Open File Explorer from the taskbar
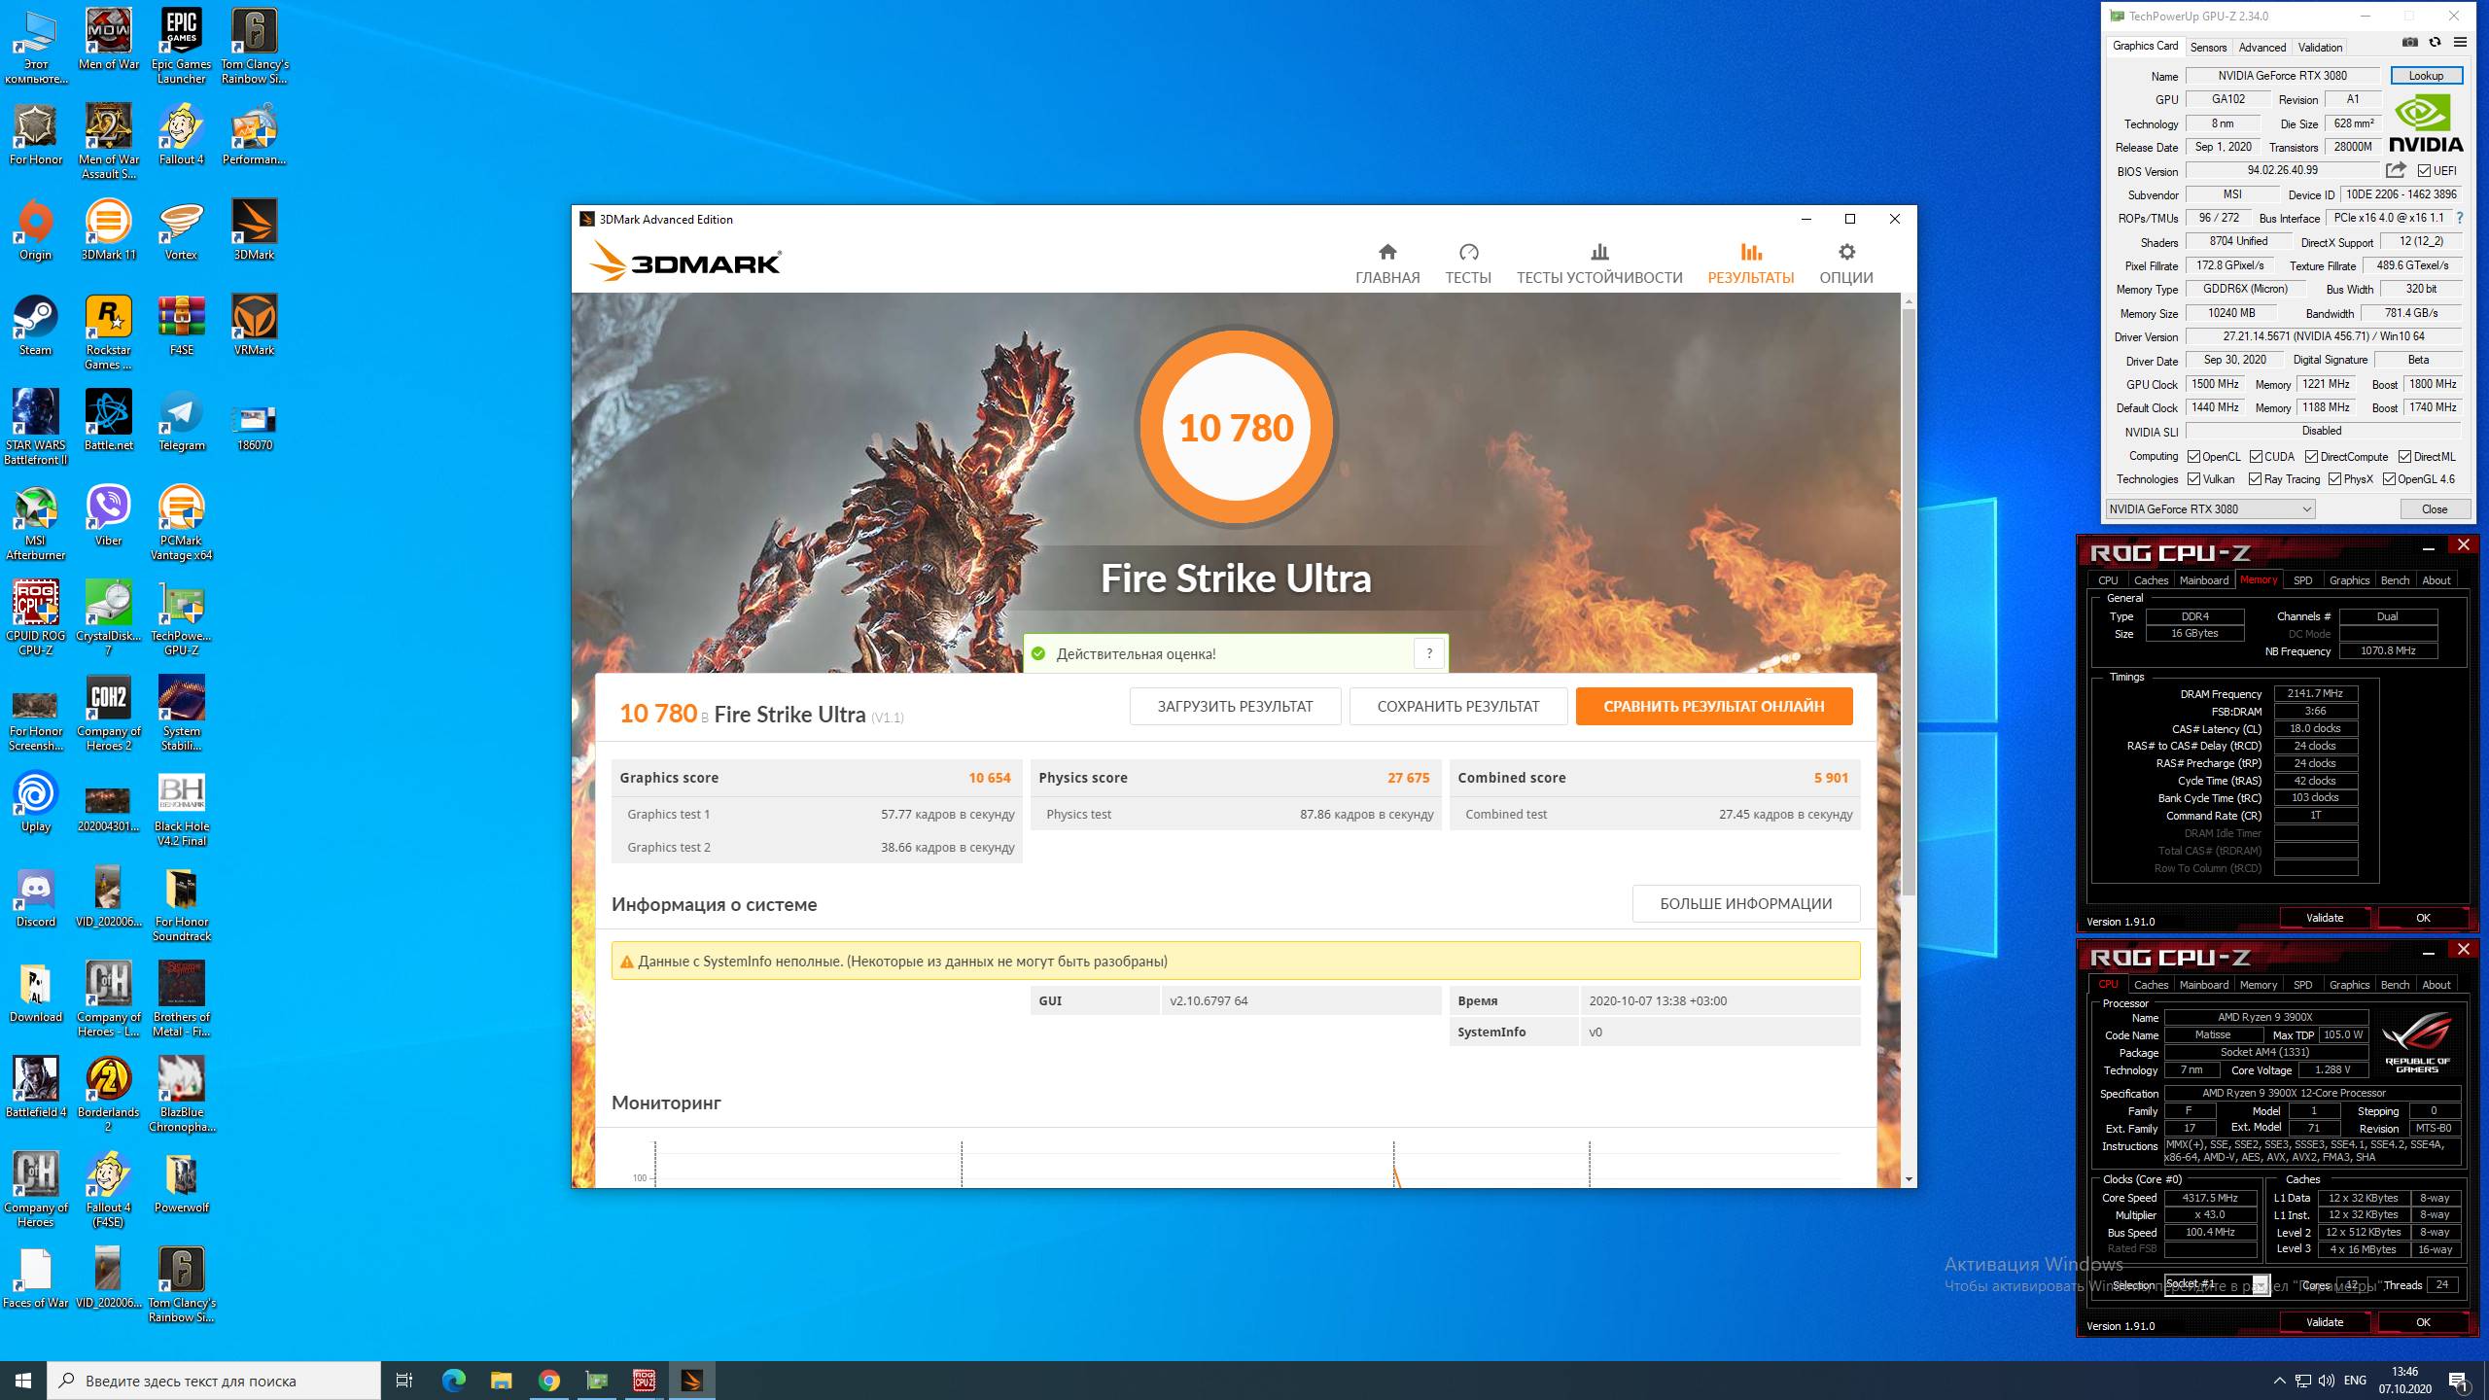Screen dimensions: 2489x1400 (x=502, y=1381)
